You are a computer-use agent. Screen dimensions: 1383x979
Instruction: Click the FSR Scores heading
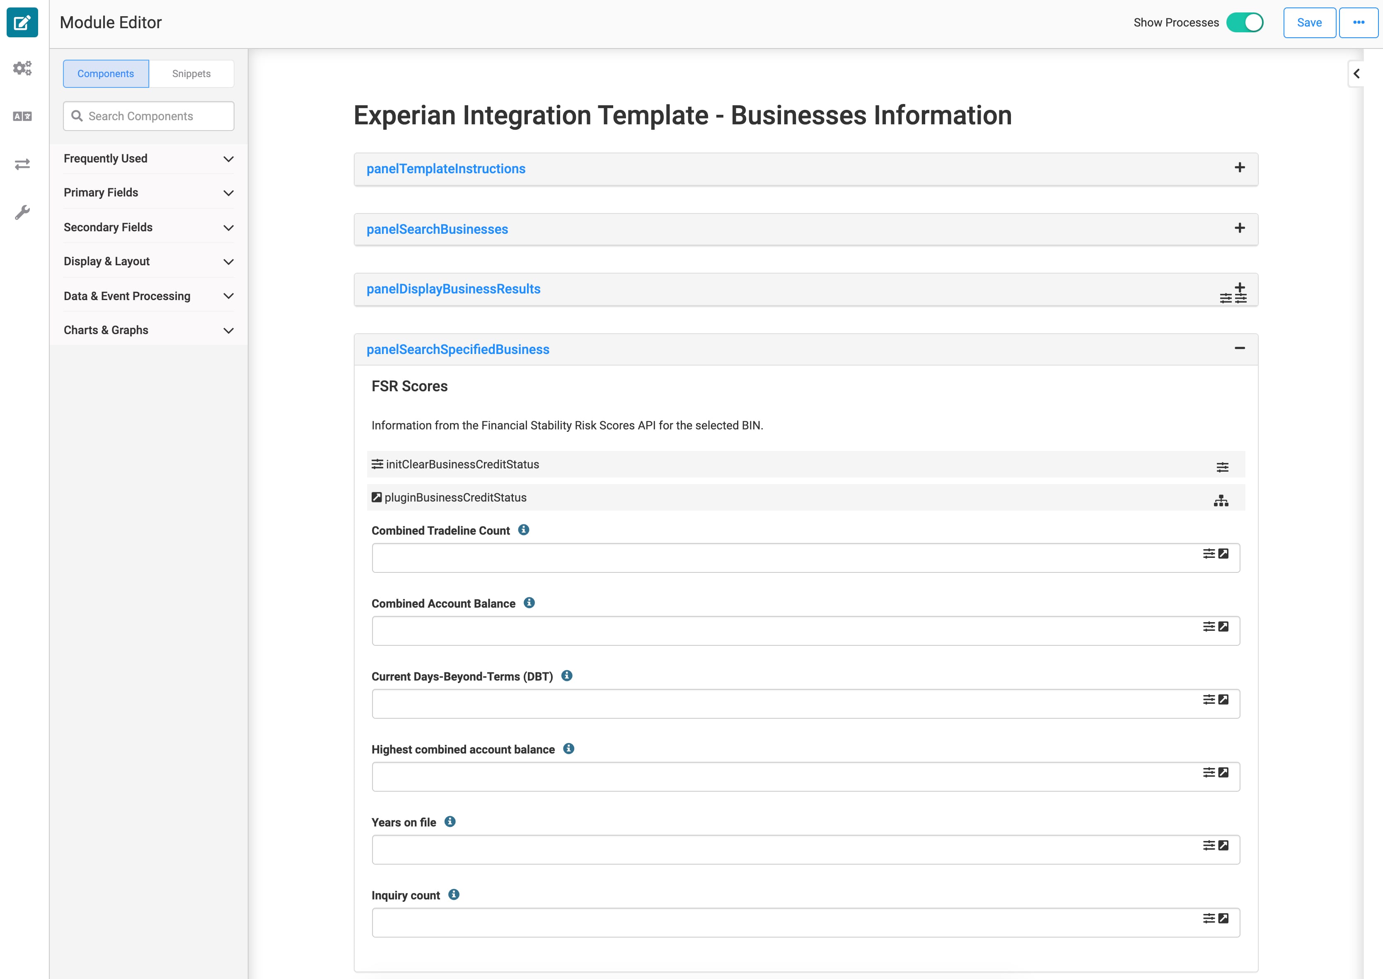pyautogui.click(x=409, y=386)
